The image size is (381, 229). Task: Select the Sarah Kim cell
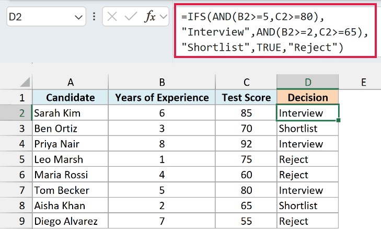[70, 113]
